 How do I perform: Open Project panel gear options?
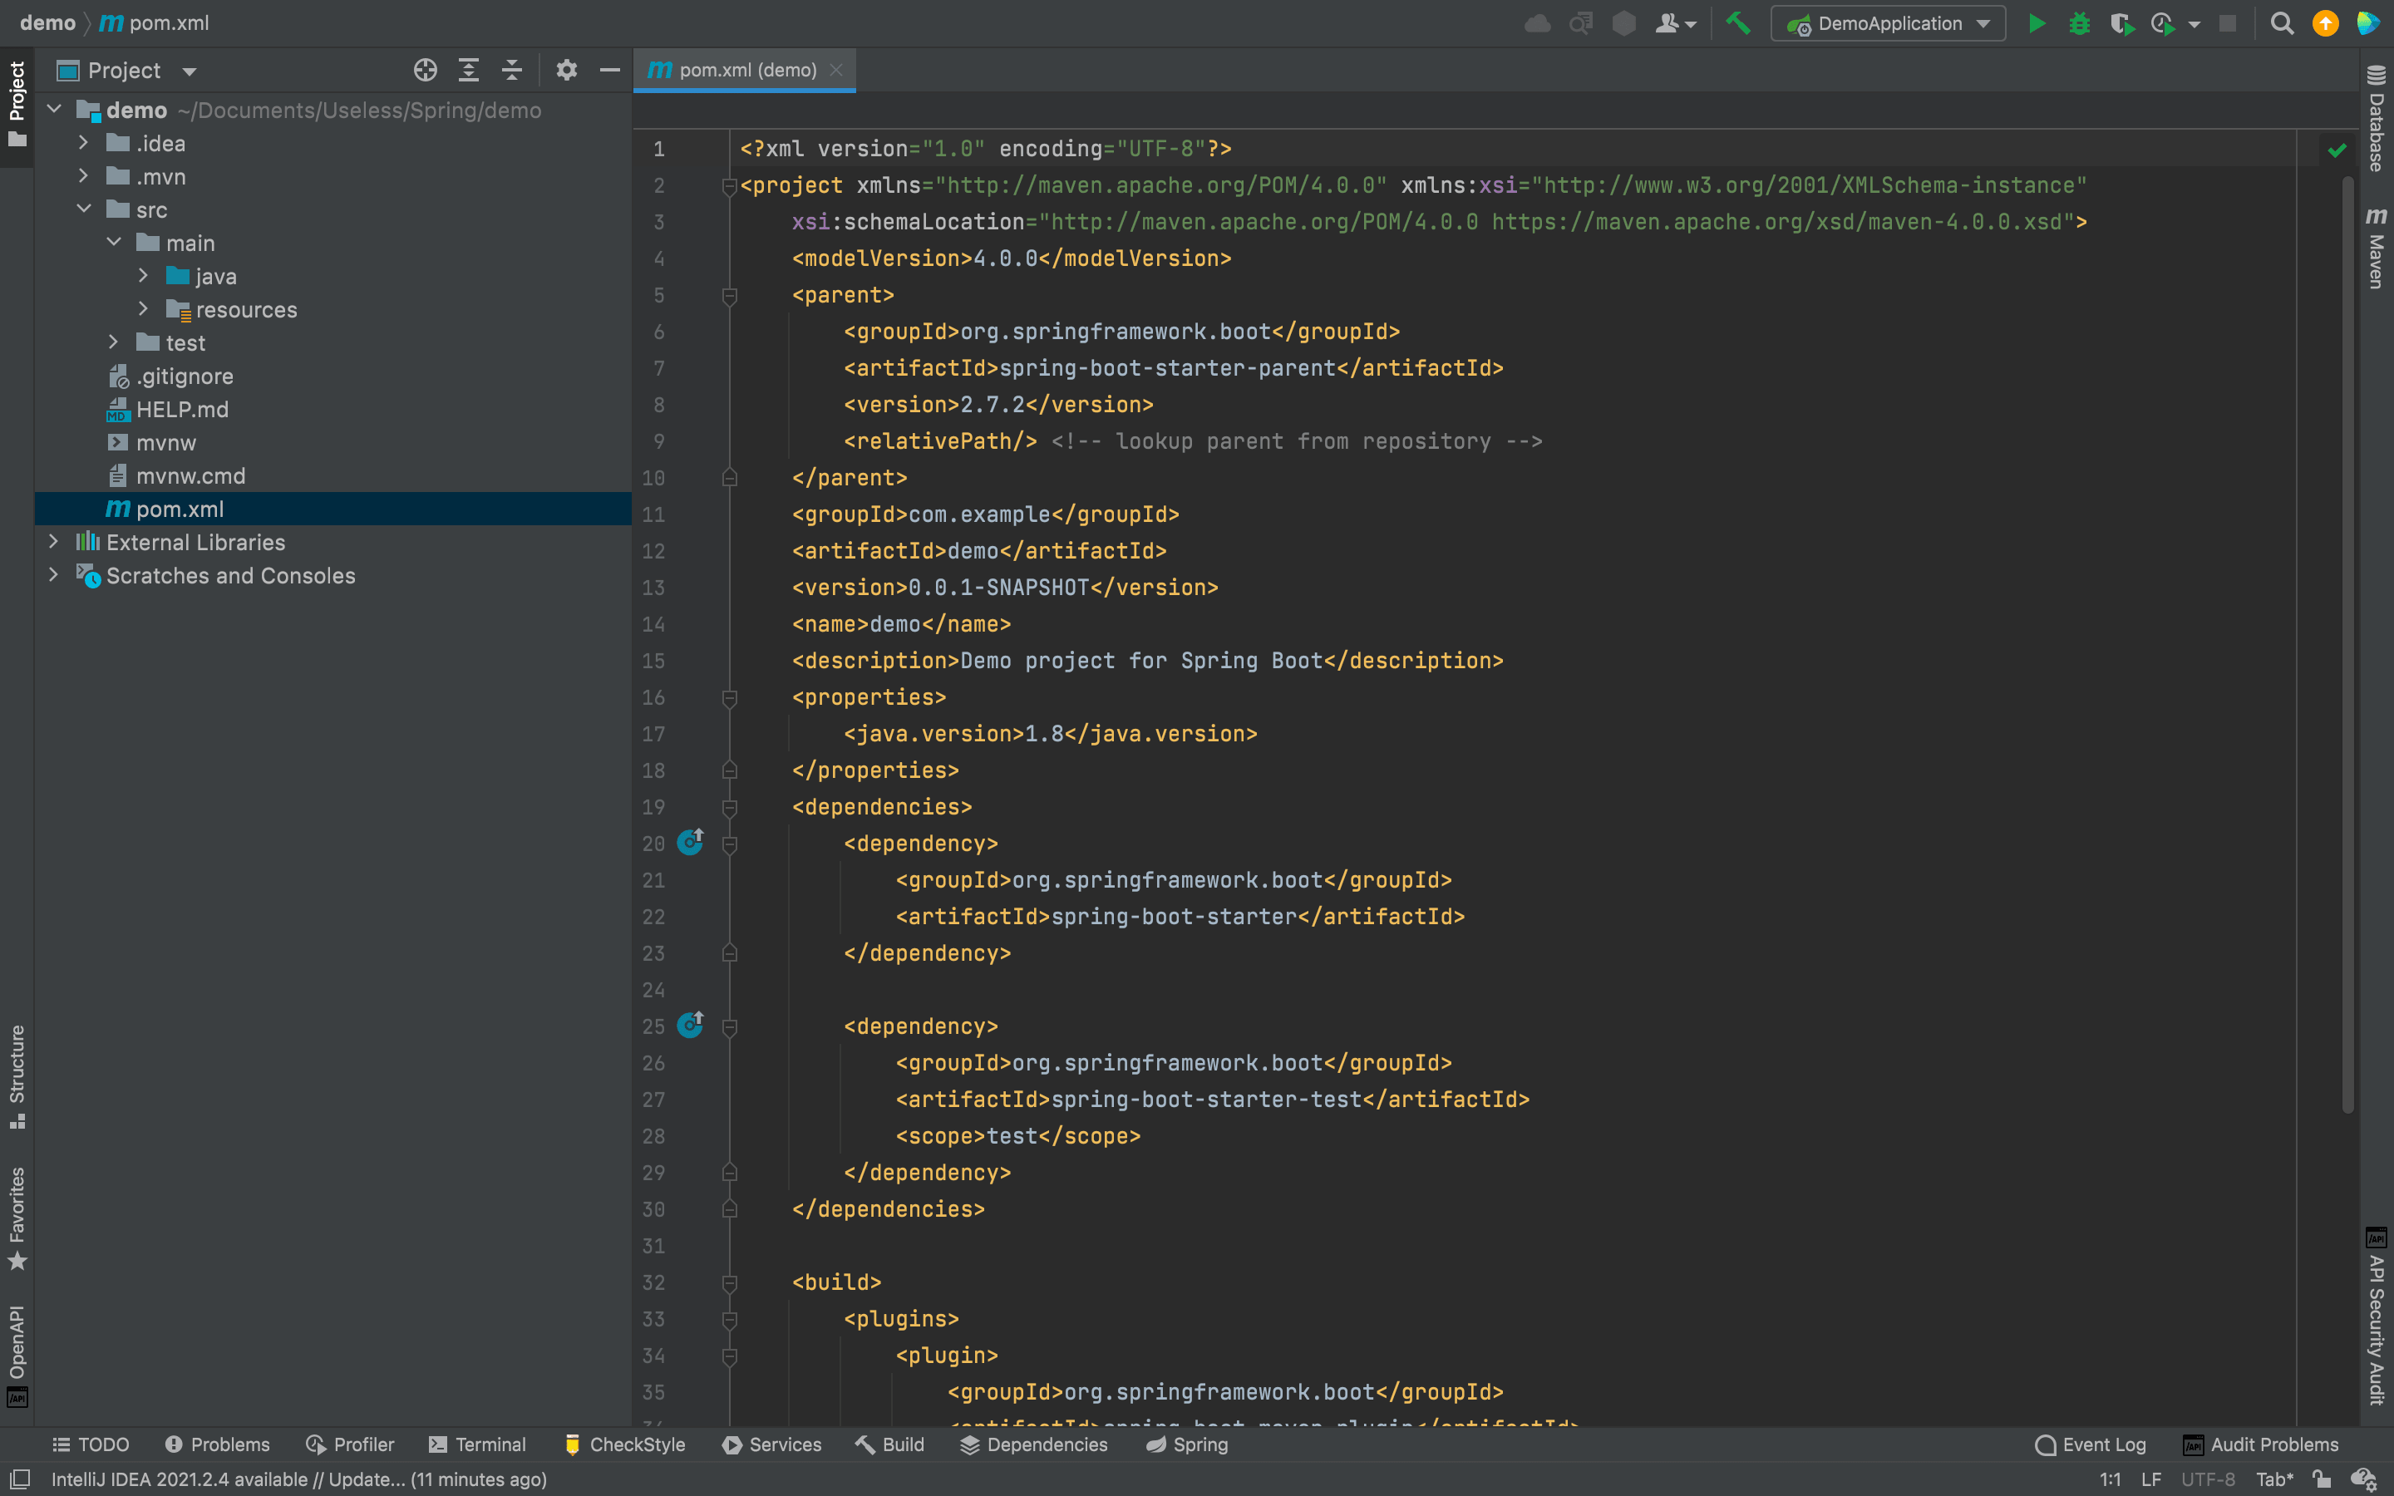point(566,71)
